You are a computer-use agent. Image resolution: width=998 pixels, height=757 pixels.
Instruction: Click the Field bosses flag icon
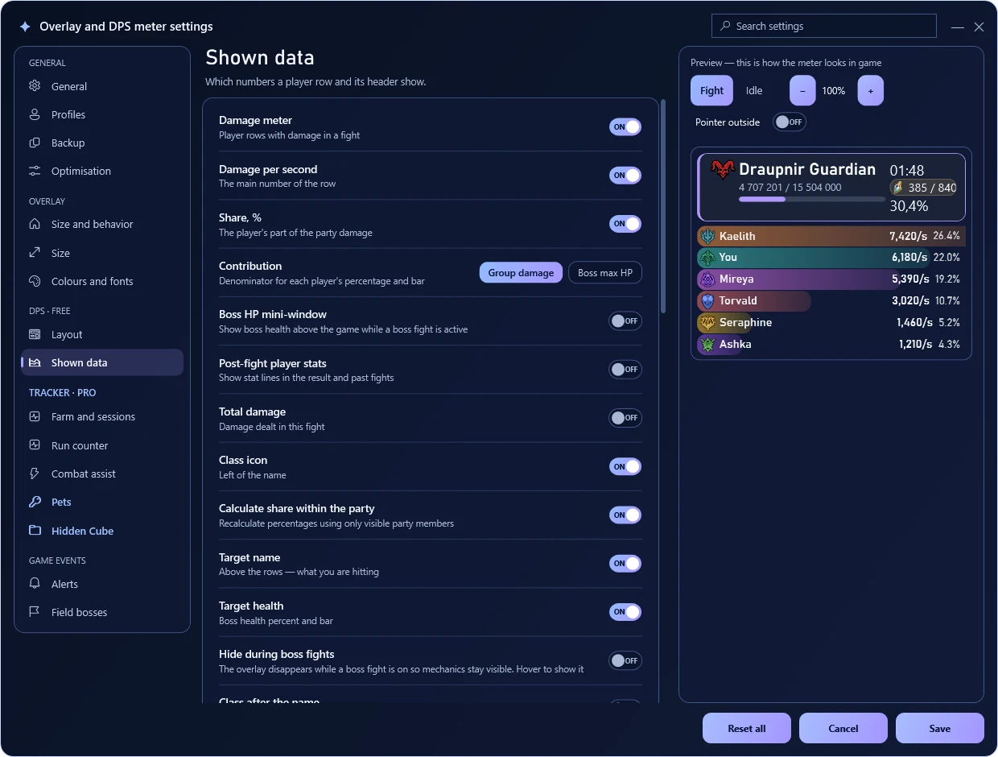point(35,612)
